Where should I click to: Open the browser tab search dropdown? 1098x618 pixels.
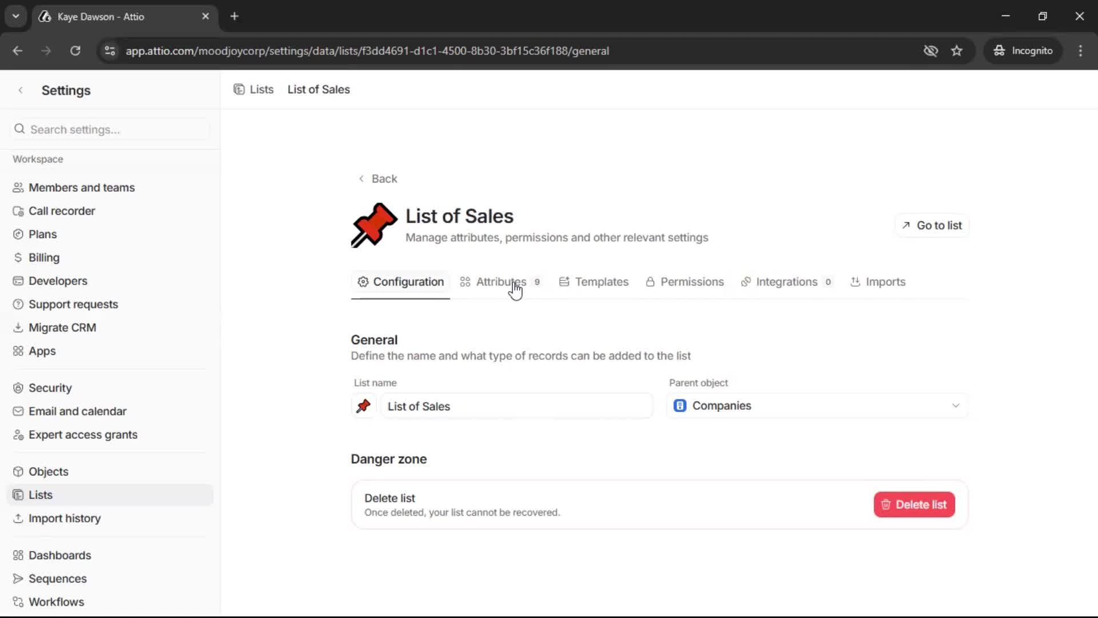tap(15, 16)
